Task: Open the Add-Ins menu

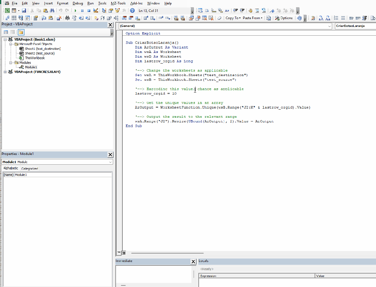Action: click(136, 3)
